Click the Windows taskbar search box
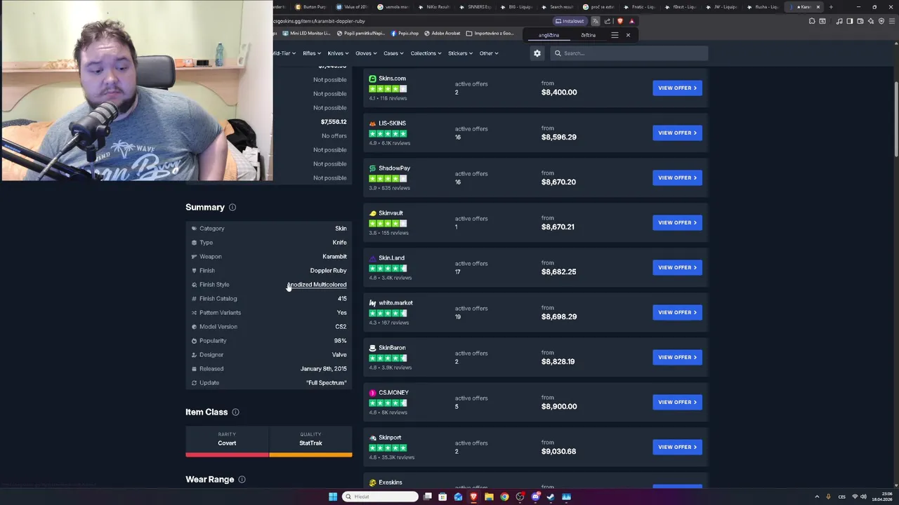899x505 pixels. pyautogui.click(x=380, y=497)
